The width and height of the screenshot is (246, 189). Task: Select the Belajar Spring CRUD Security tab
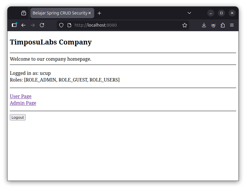[60, 13]
